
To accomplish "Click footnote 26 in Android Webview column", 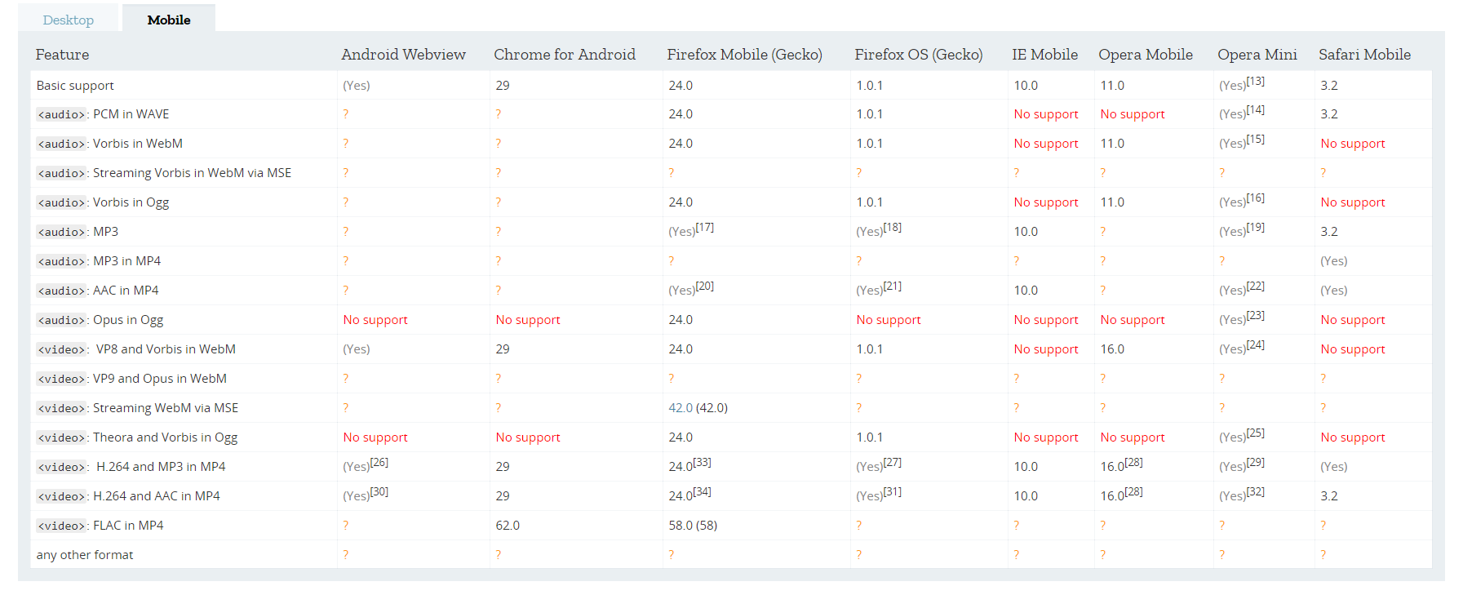I will point(379,463).
